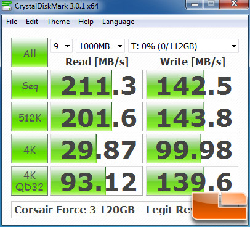
Task: Open the Theme menu
Action: point(58,22)
